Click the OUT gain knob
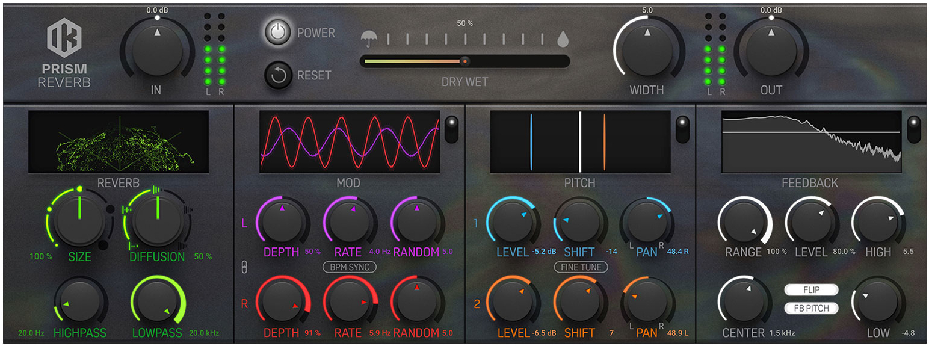 [x=771, y=51]
